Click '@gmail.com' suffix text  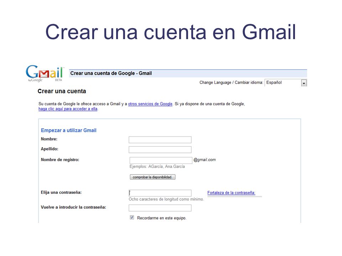click(204, 160)
